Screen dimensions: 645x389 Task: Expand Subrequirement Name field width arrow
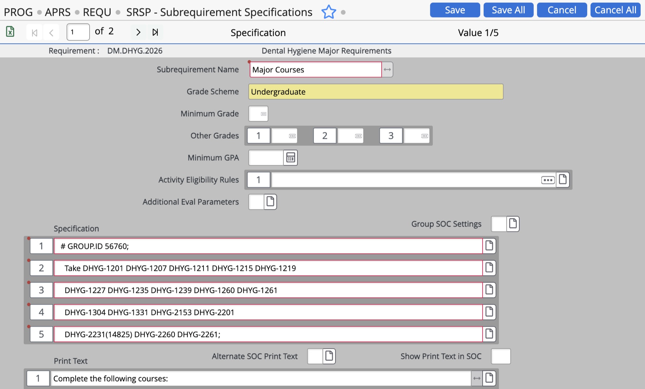(x=387, y=70)
